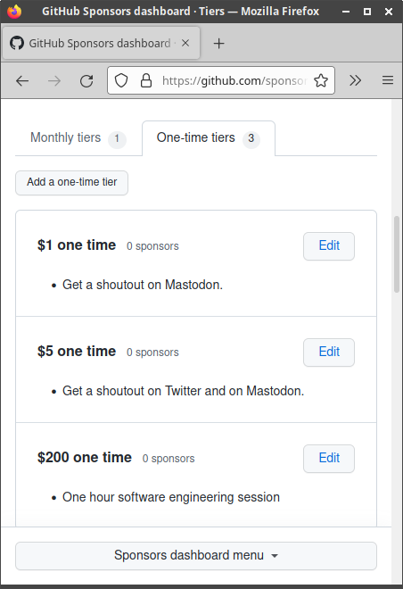Edit the $1 one time tier
403x589 pixels.
point(329,246)
